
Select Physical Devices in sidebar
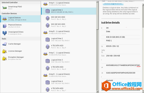[21, 26]
